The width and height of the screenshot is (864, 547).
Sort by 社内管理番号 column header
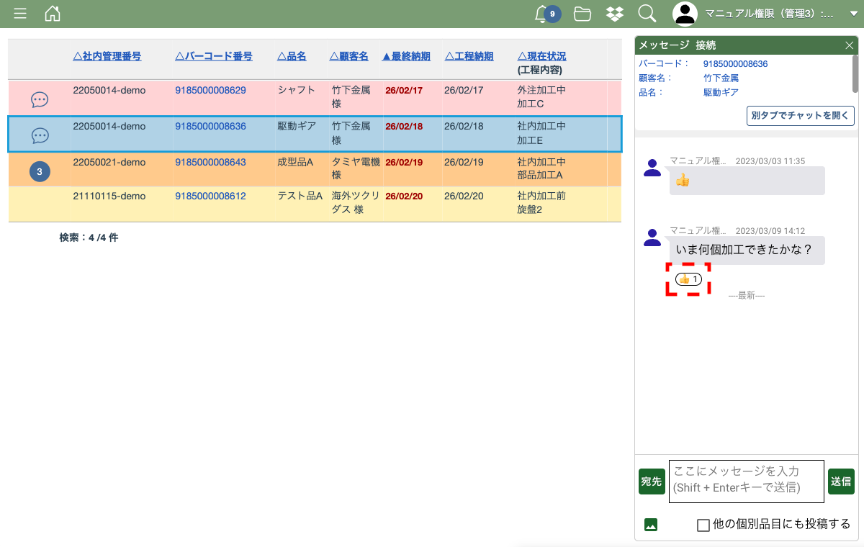[107, 56]
